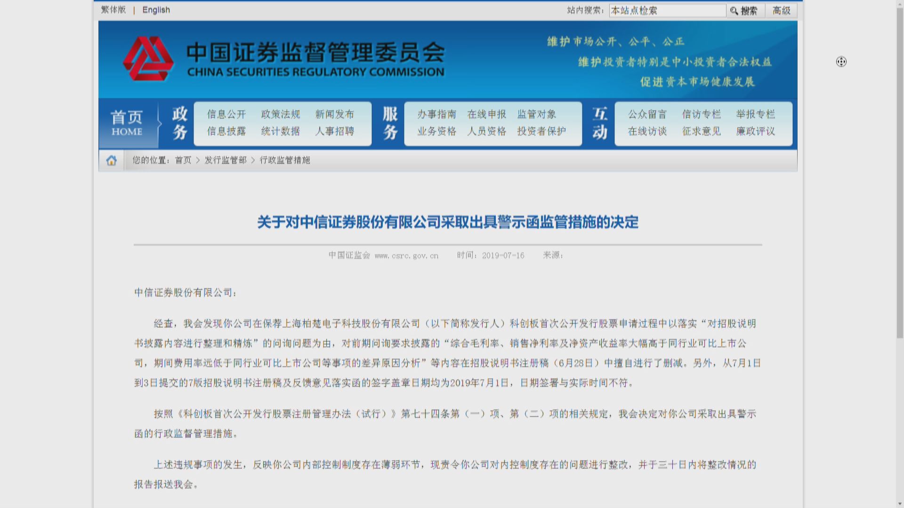Open advanced search 高级
The width and height of the screenshot is (904, 508).
pyautogui.click(x=782, y=10)
